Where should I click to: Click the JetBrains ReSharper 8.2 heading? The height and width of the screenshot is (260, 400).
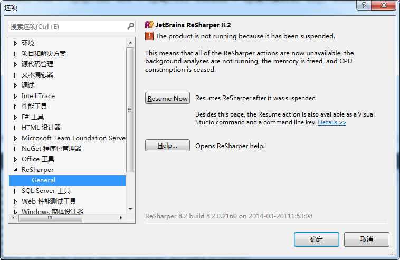[193, 25]
